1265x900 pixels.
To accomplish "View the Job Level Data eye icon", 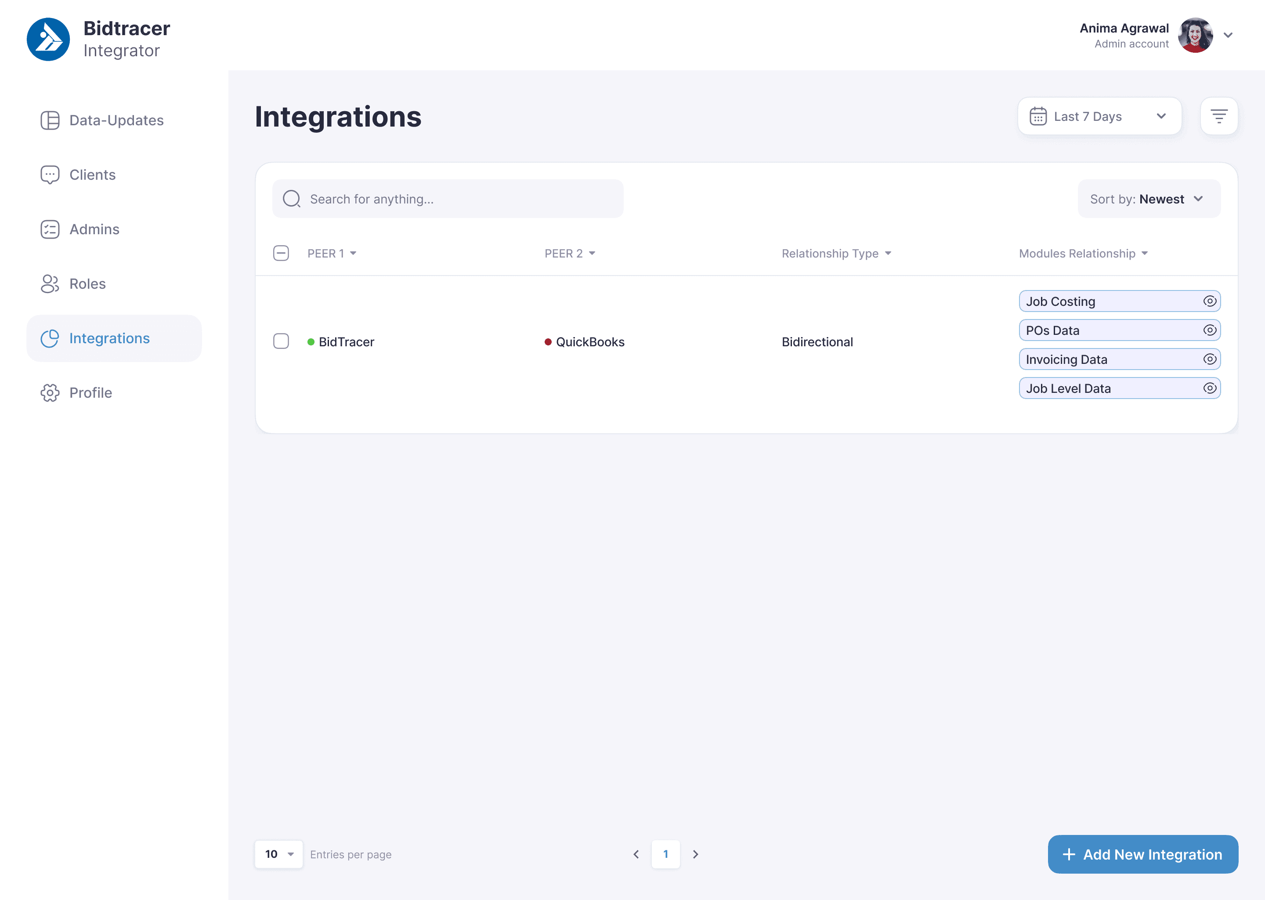I will click(x=1210, y=388).
